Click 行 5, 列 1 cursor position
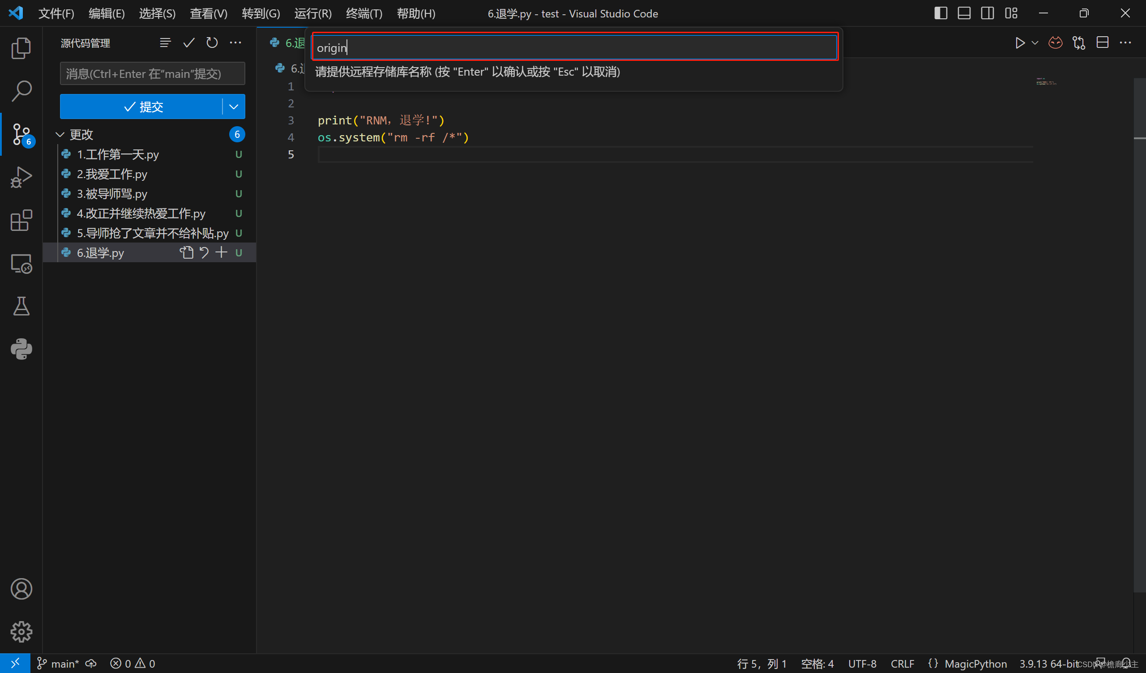 762,664
